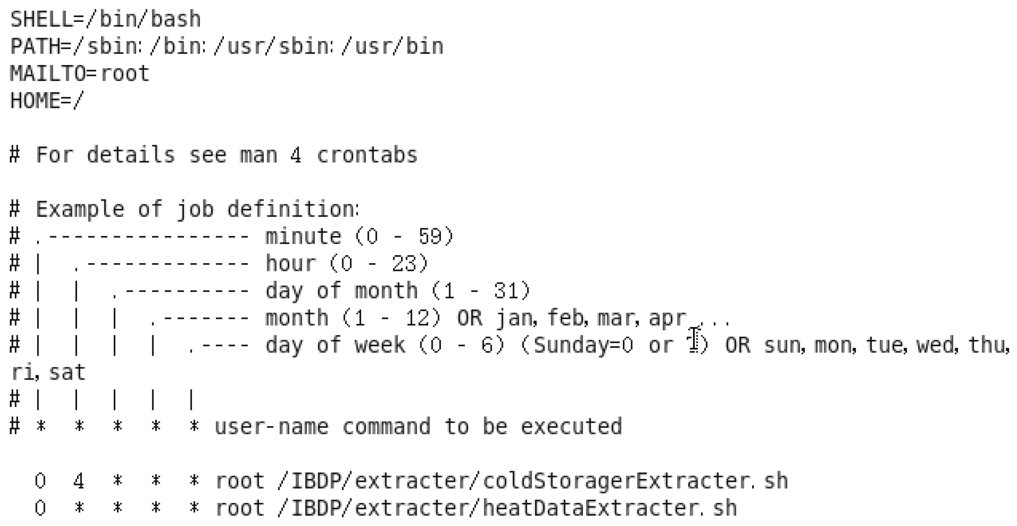1017x526 pixels.
Task: Click the wrapped 'ri,sat' text
Action: tap(48, 373)
